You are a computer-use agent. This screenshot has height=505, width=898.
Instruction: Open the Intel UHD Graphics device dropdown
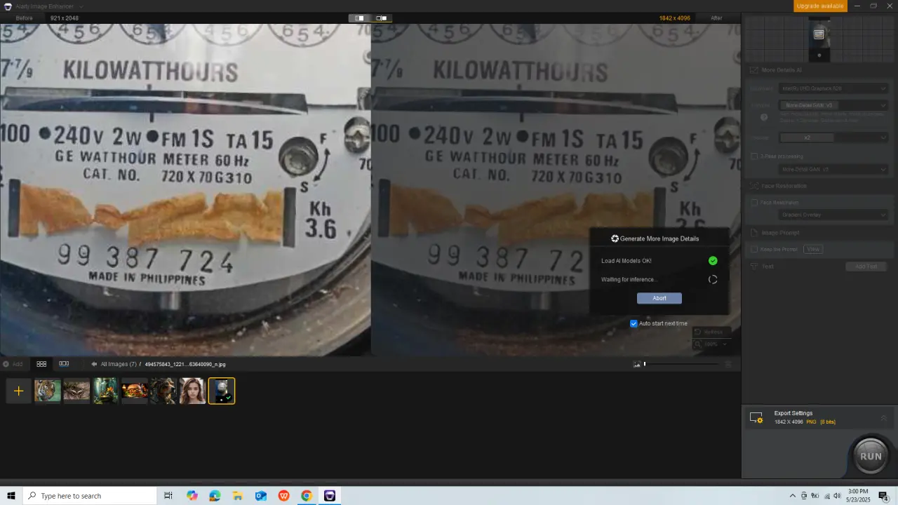click(834, 88)
